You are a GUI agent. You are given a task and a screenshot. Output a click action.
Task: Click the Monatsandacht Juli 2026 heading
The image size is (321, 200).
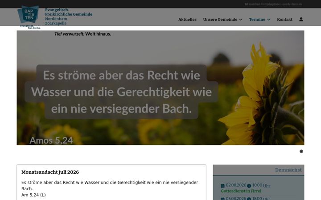[50, 172]
